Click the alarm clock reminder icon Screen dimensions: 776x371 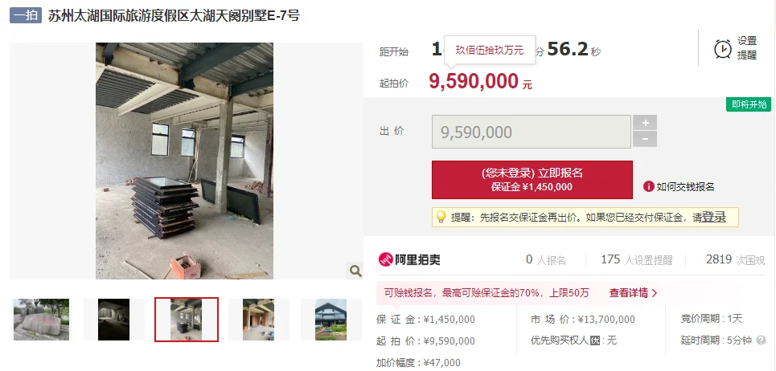tap(723, 49)
